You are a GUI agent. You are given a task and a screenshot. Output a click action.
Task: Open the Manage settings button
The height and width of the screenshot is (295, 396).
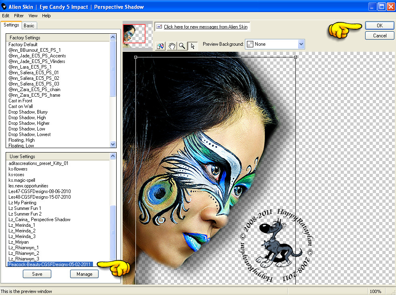tap(84, 274)
